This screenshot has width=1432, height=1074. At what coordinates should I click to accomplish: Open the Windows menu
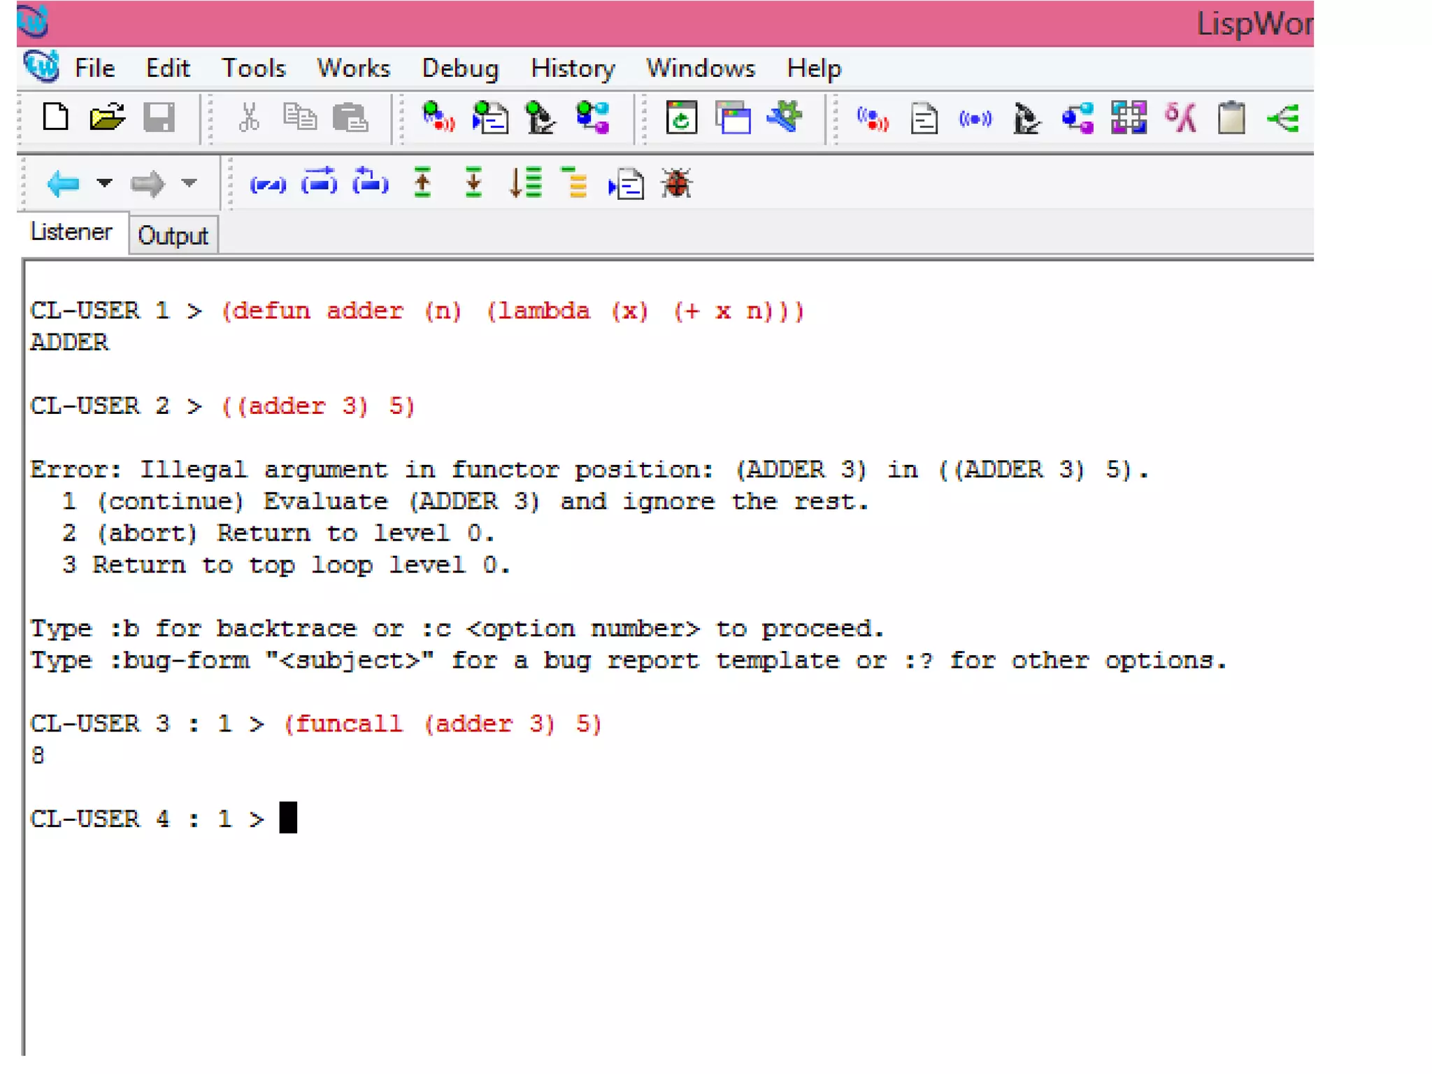[701, 69]
